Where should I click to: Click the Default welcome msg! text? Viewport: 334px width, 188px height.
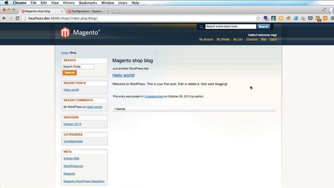(x=262, y=35)
